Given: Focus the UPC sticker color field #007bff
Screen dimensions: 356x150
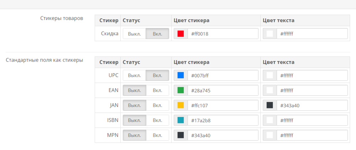Looking at the screenshot, I should coord(222,75).
